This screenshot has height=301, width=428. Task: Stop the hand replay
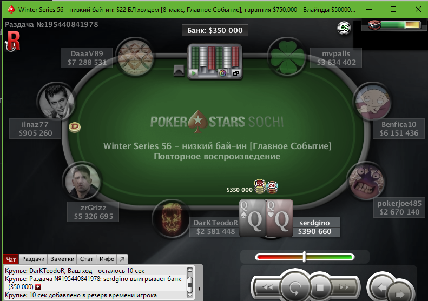tap(320, 287)
